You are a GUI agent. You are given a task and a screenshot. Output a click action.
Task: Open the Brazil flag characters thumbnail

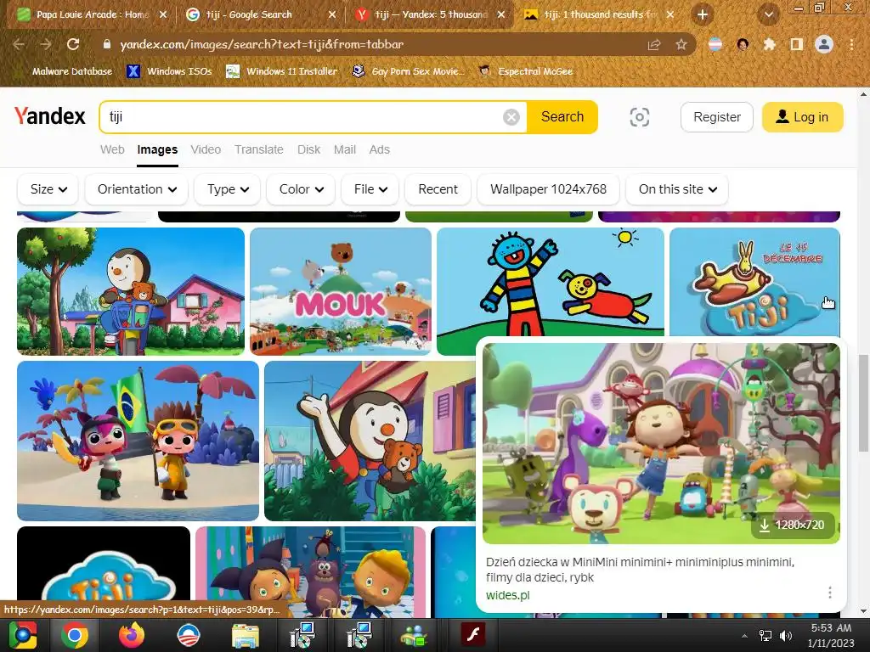tap(138, 441)
